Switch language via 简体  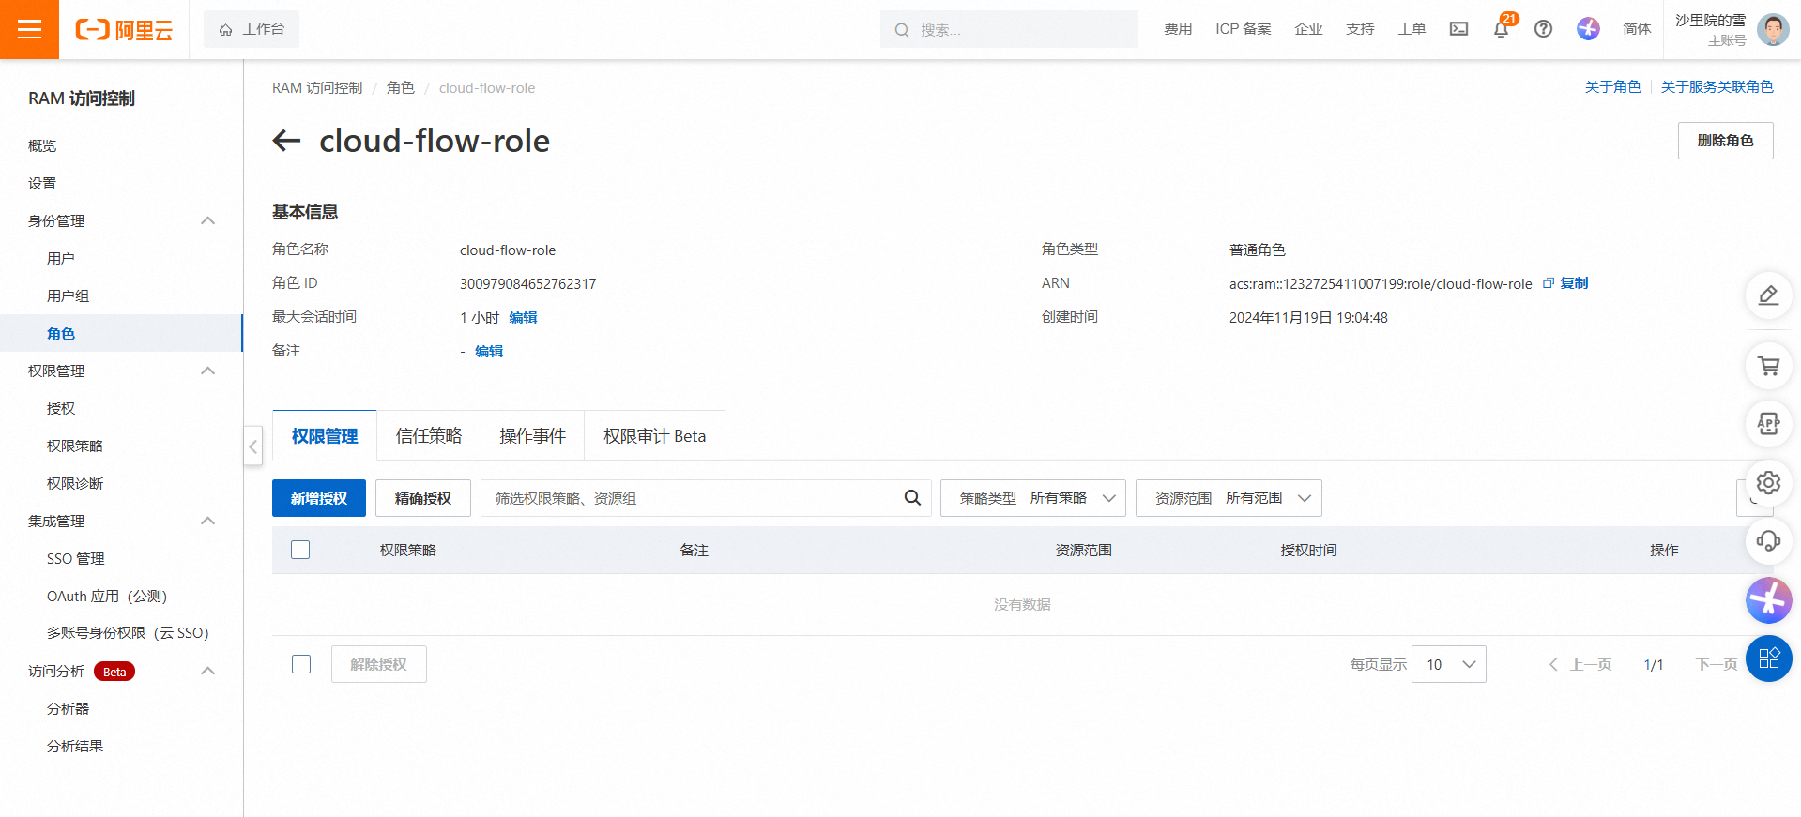click(x=1637, y=29)
